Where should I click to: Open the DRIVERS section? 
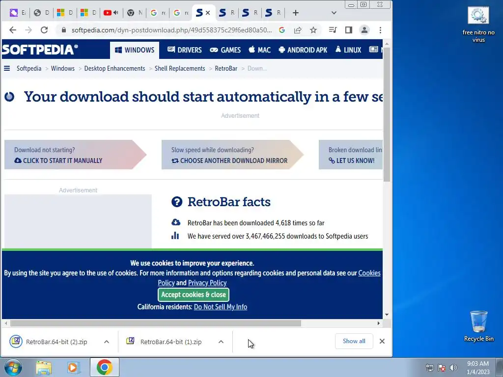(x=185, y=50)
